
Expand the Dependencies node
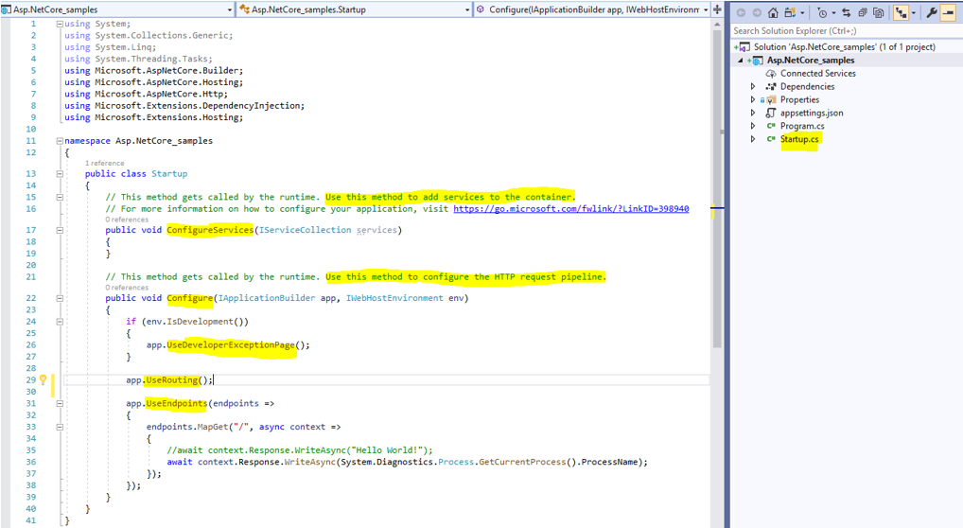(x=753, y=87)
